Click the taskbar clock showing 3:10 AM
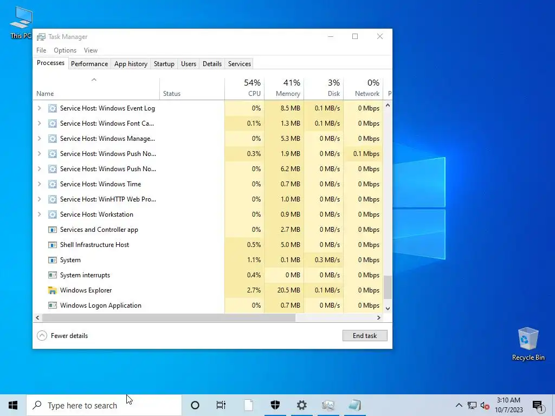The width and height of the screenshot is (555, 416). (508, 405)
